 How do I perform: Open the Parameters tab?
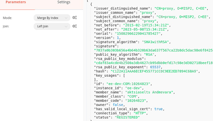pos(16,2)
